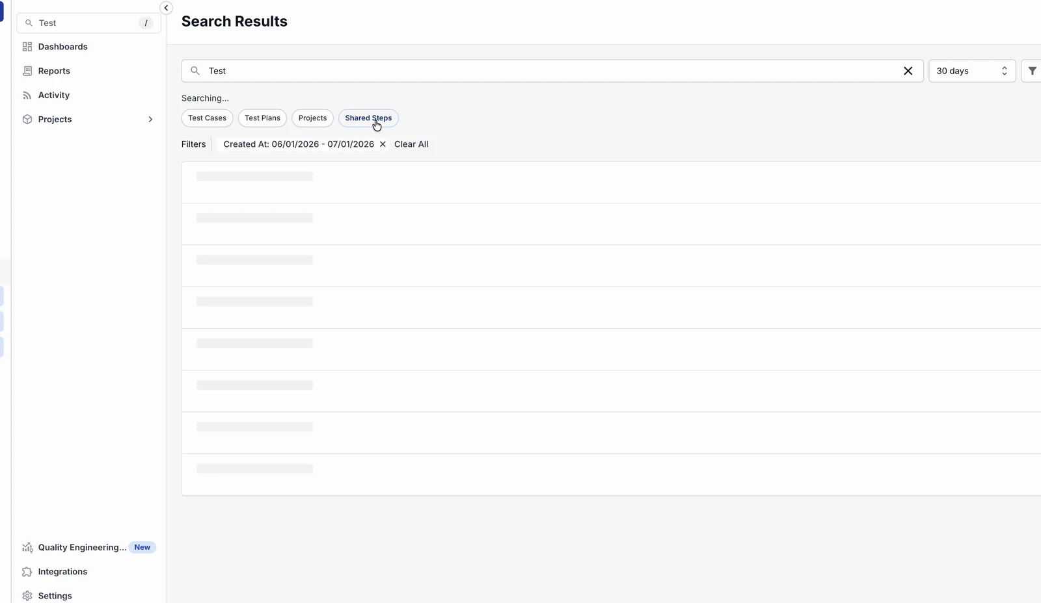Click the sidebar search magnifier icon
The height and width of the screenshot is (603, 1041).
tap(29, 23)
